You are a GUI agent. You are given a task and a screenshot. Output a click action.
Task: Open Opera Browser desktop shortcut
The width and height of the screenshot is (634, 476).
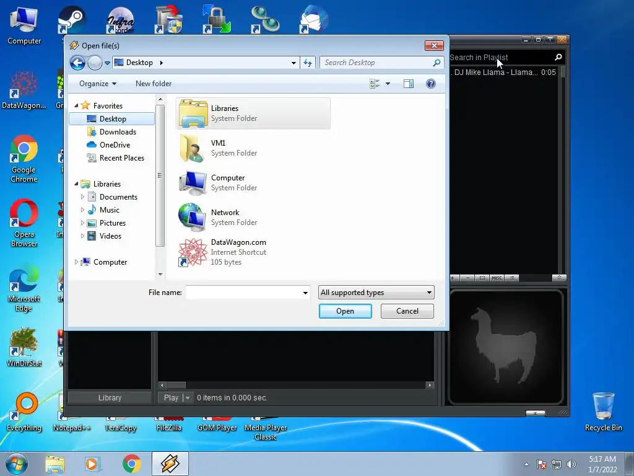click(24, 223)
